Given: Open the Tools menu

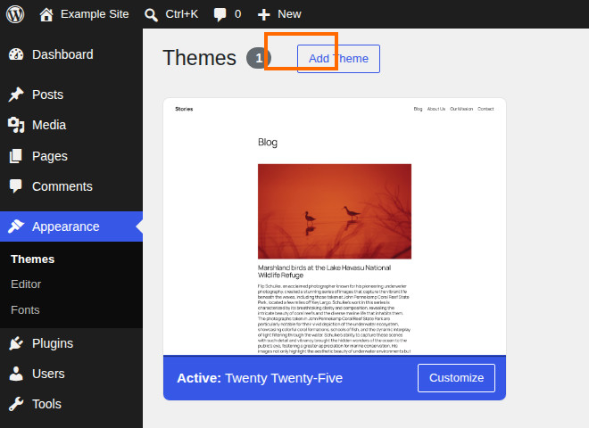Looking at the screenshot, I should point(46,404).
